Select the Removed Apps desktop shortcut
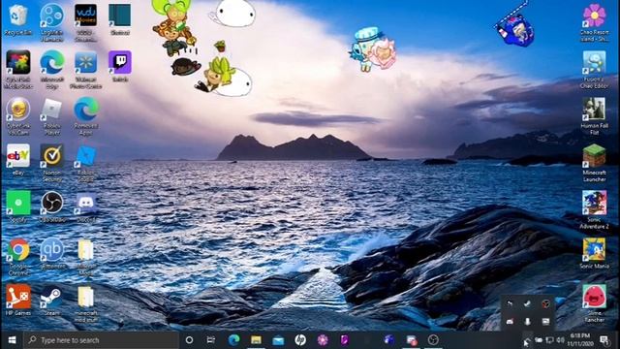This screenshot has width=620, height=349. point(85,116)
